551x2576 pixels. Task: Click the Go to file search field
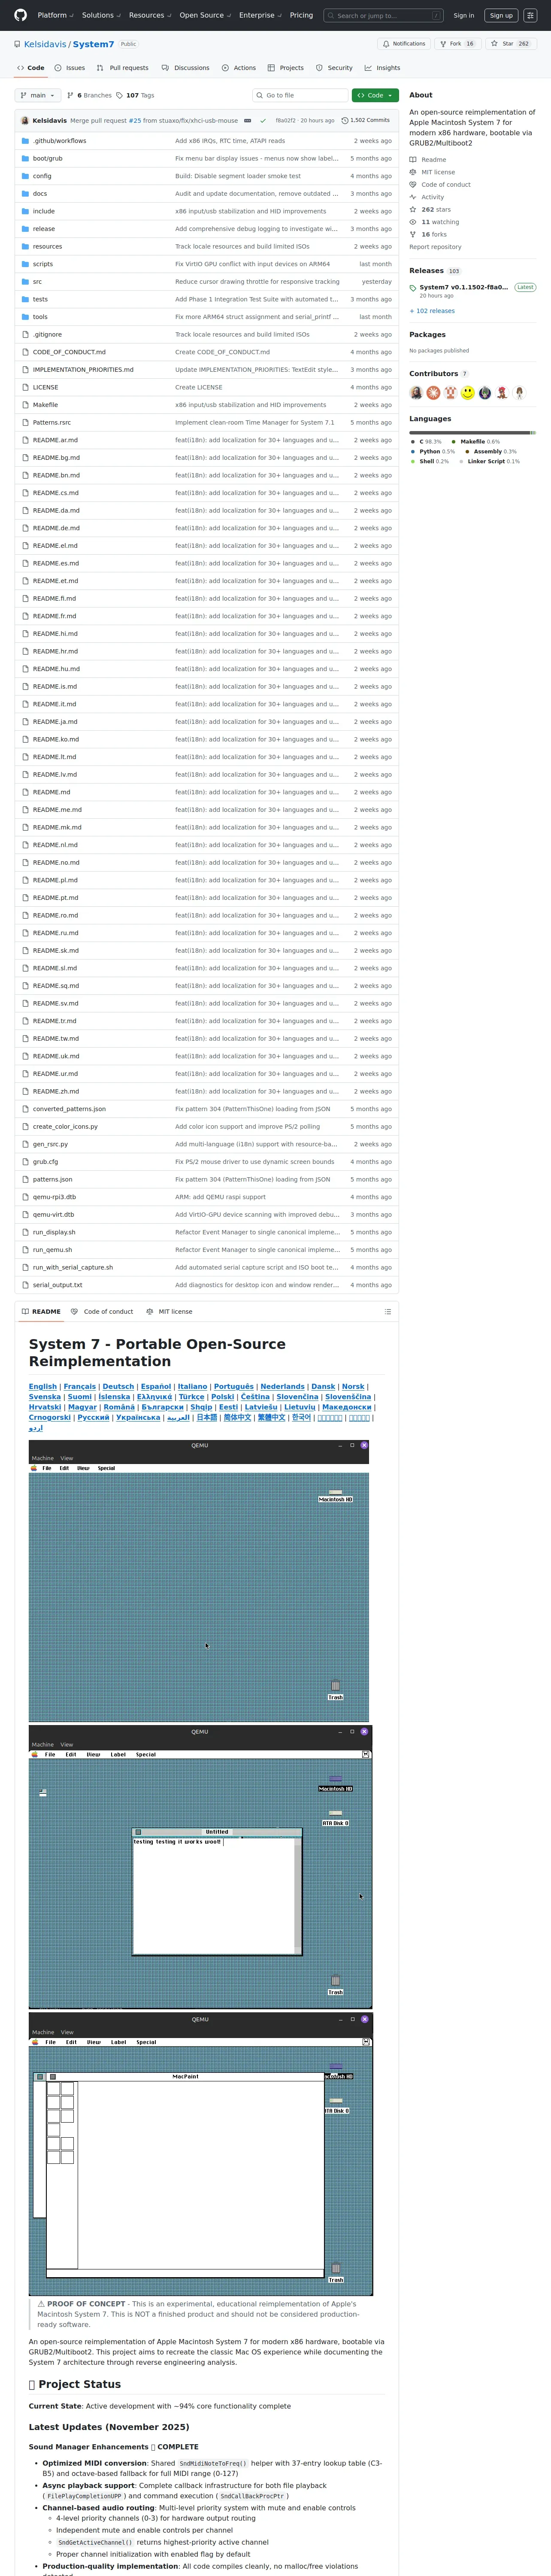(300, 95)
